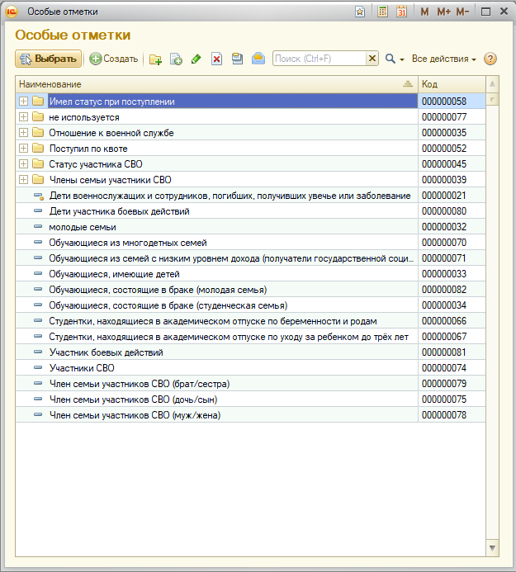Click the scrollbar down arrow in list
Image resolution: width=516 pixels, height=572 pixels.
tap(492, 547)
